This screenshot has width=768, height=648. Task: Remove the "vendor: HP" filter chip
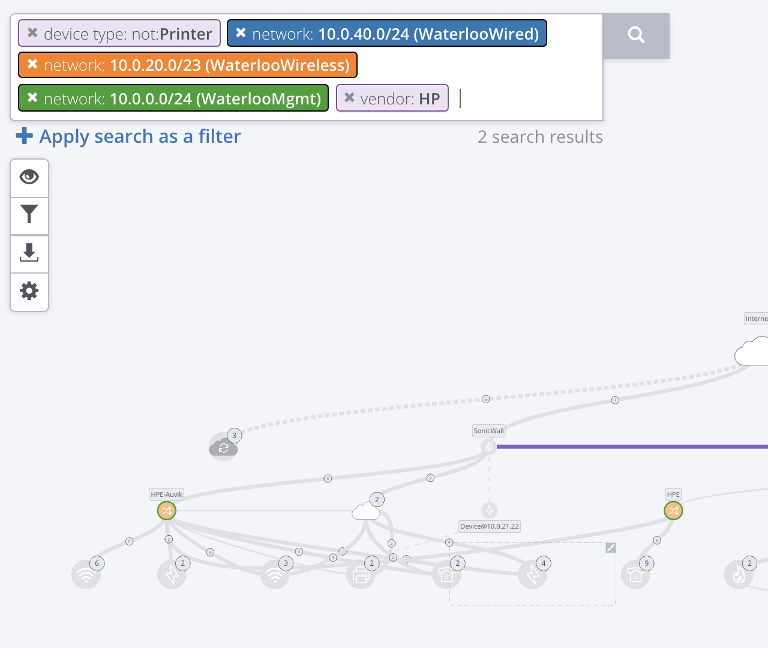click(x=349, y=98)
